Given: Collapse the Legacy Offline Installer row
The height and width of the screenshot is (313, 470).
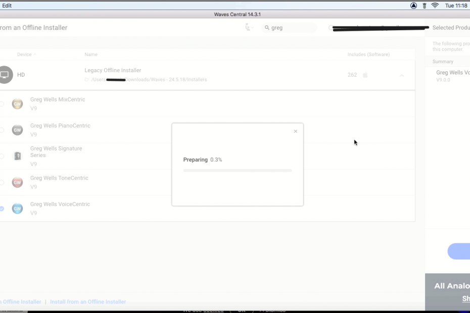Looking at the screenshot, I should pyautogui.click(x=402, y=75).
